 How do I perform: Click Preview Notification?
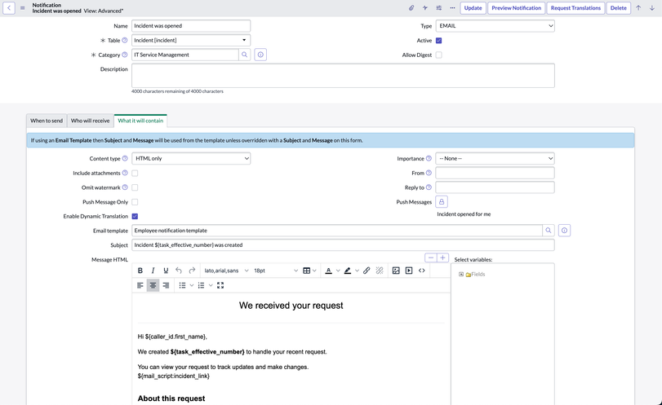pos(517,8)
